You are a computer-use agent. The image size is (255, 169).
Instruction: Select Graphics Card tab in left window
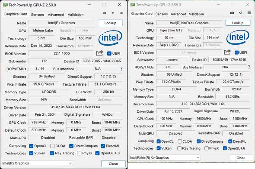(x=16, y=14)
